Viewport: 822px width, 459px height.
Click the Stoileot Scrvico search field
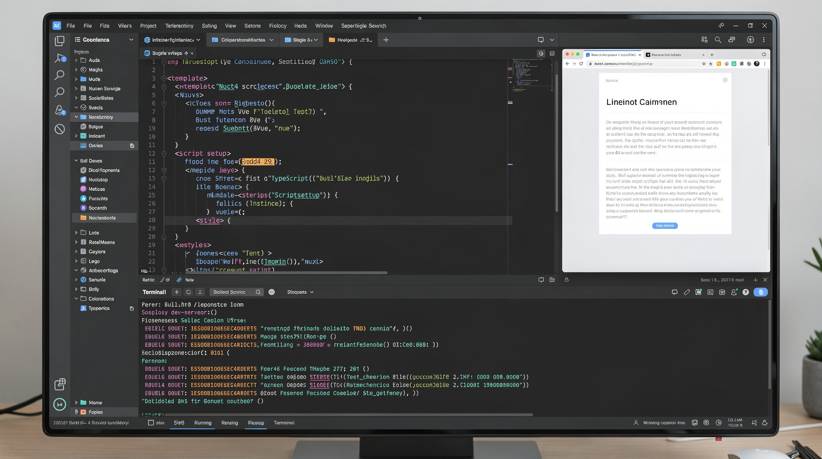pos(237,292)
